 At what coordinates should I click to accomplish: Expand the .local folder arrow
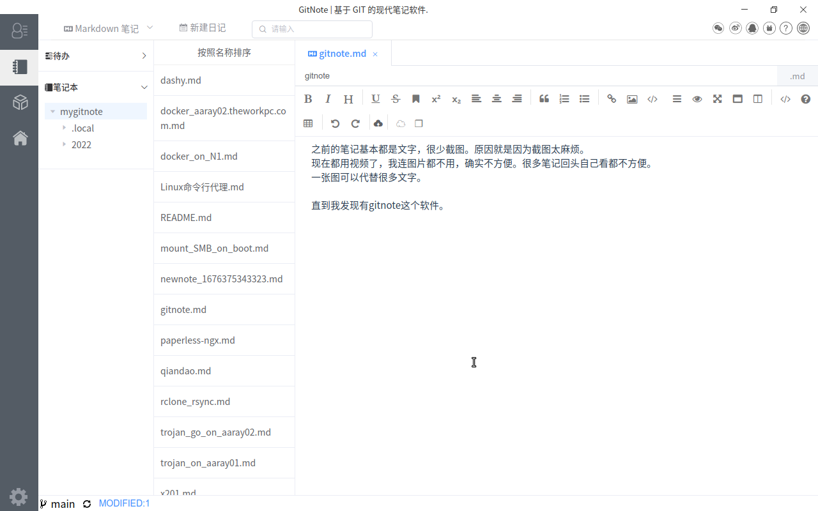click(64, 128)
